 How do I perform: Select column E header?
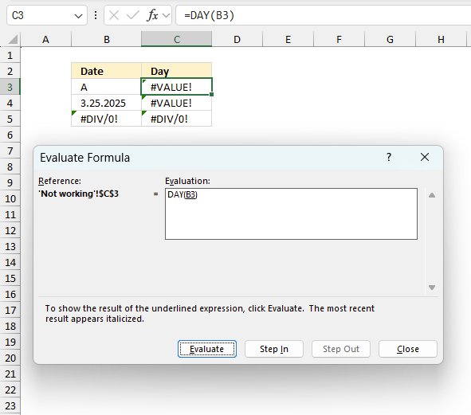click(x=288, y=39)
